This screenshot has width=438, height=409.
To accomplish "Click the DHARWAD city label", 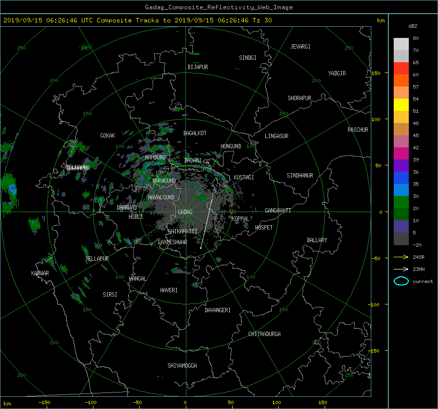I will [127, 208].
